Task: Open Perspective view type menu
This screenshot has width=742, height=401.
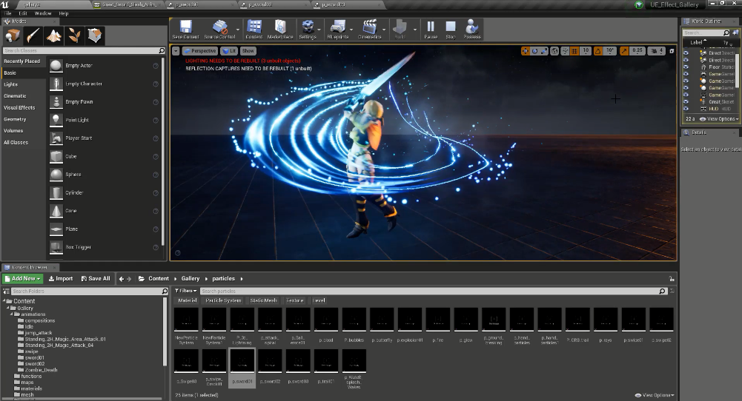Action: (x=200, y=50)
